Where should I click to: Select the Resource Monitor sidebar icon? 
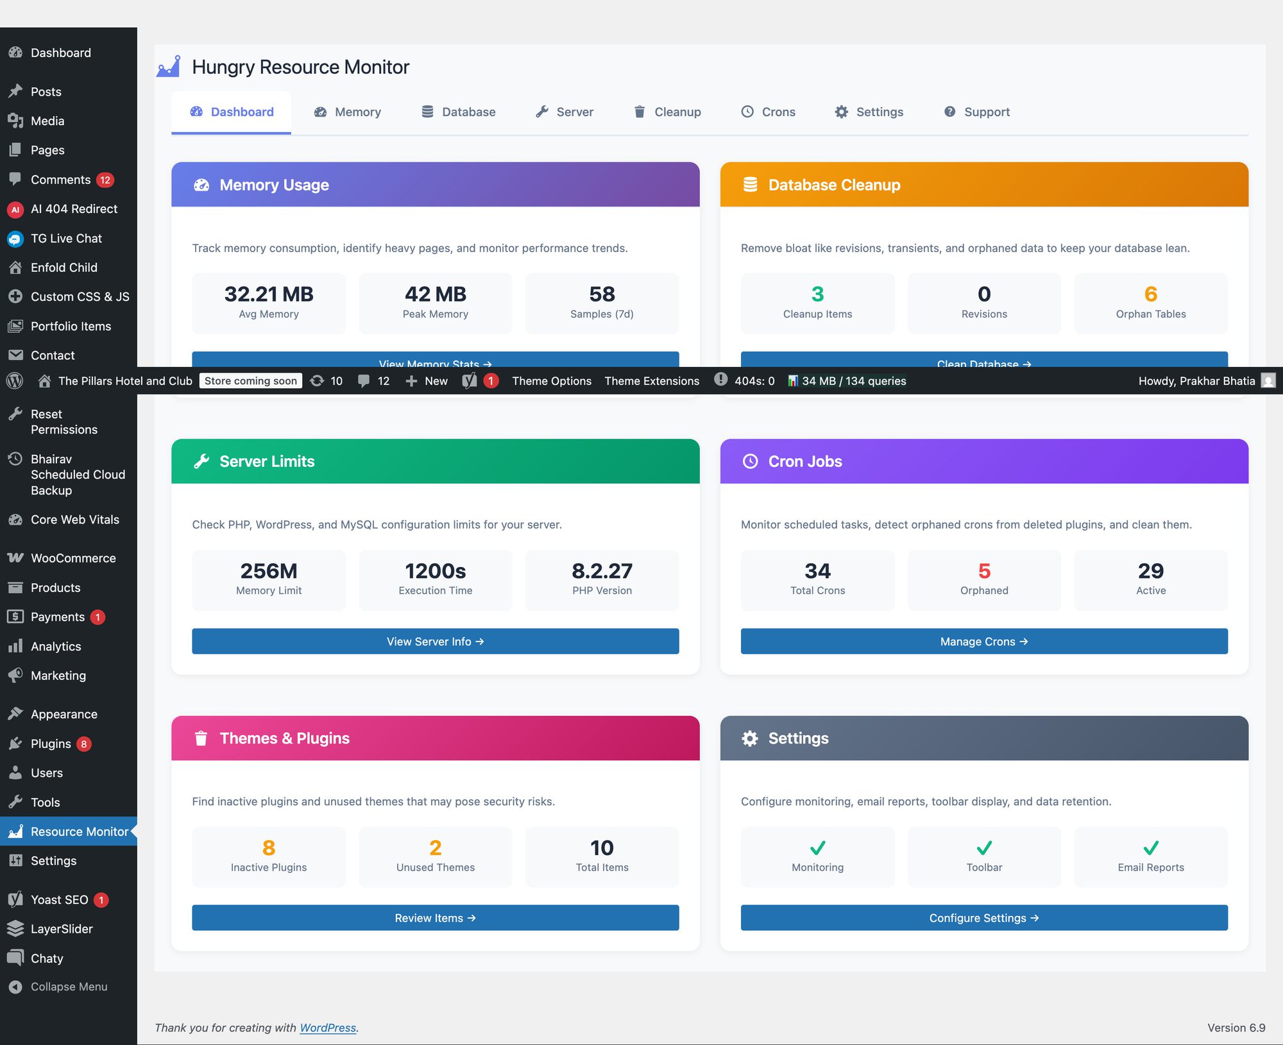pos(16,831)
